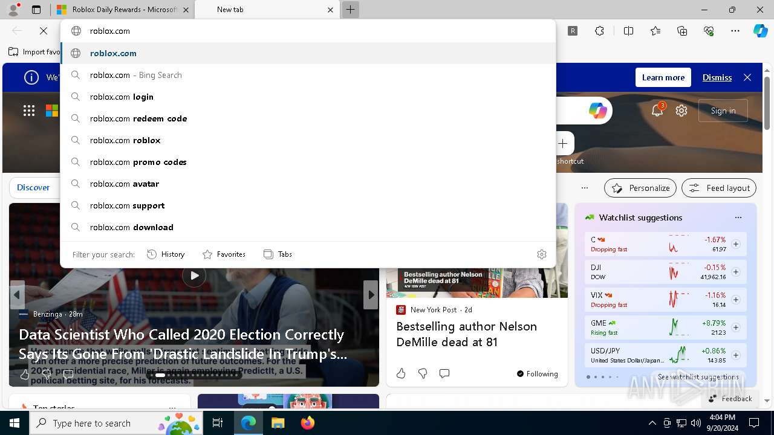Toggle Following for New York Post
Viewport: 774px width, 435px height.
point(538,374)
